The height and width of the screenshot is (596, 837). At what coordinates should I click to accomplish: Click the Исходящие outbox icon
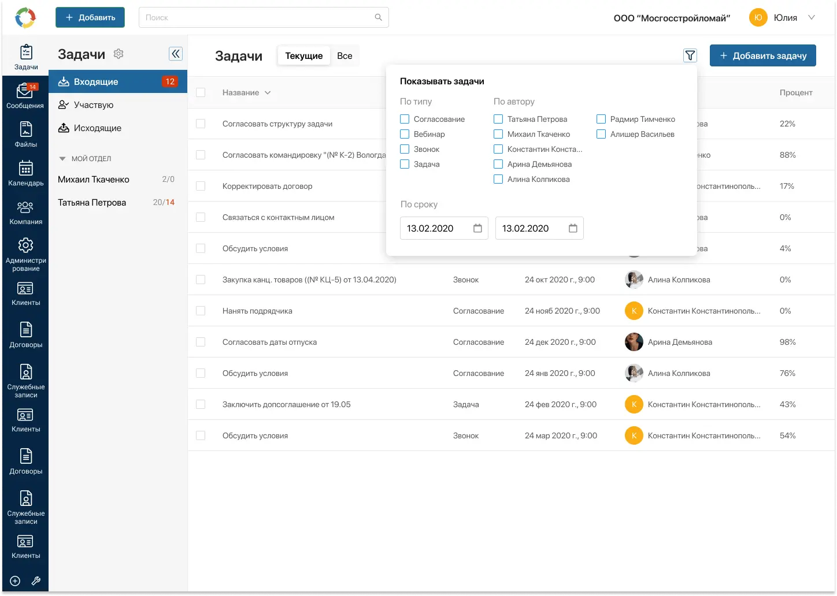click(x=64, y=128)
